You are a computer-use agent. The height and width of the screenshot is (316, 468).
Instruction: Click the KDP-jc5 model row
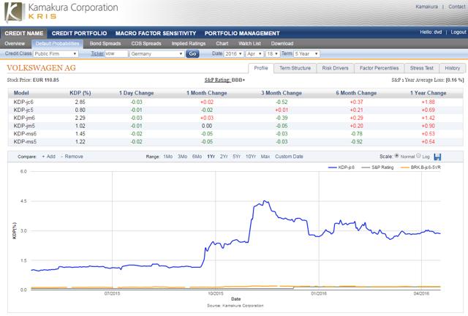tap(235, 110)
